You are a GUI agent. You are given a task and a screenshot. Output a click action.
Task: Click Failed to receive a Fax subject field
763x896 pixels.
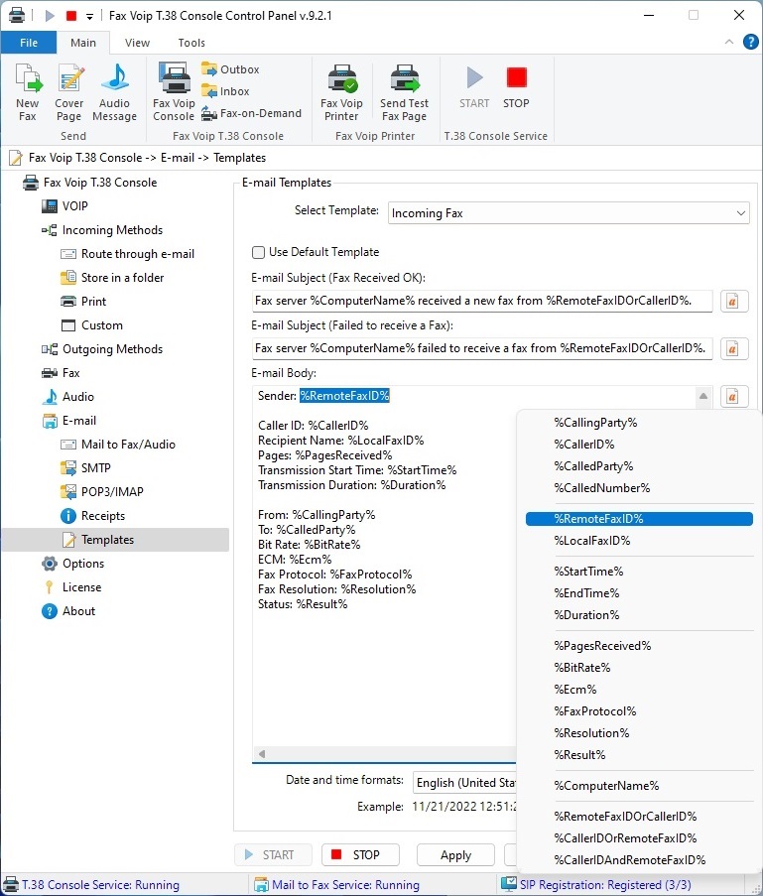pyautogui.click(x=482, y=348)
